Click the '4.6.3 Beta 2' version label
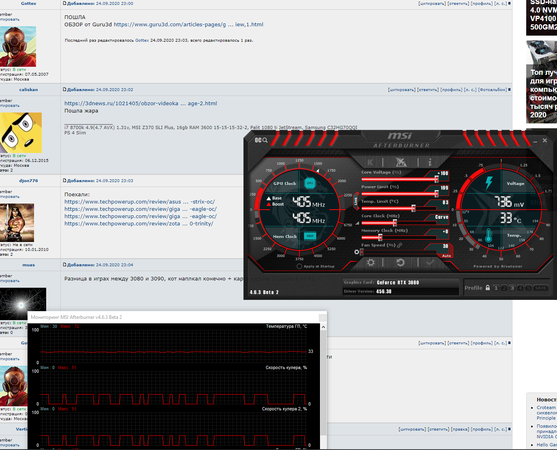 264,292
